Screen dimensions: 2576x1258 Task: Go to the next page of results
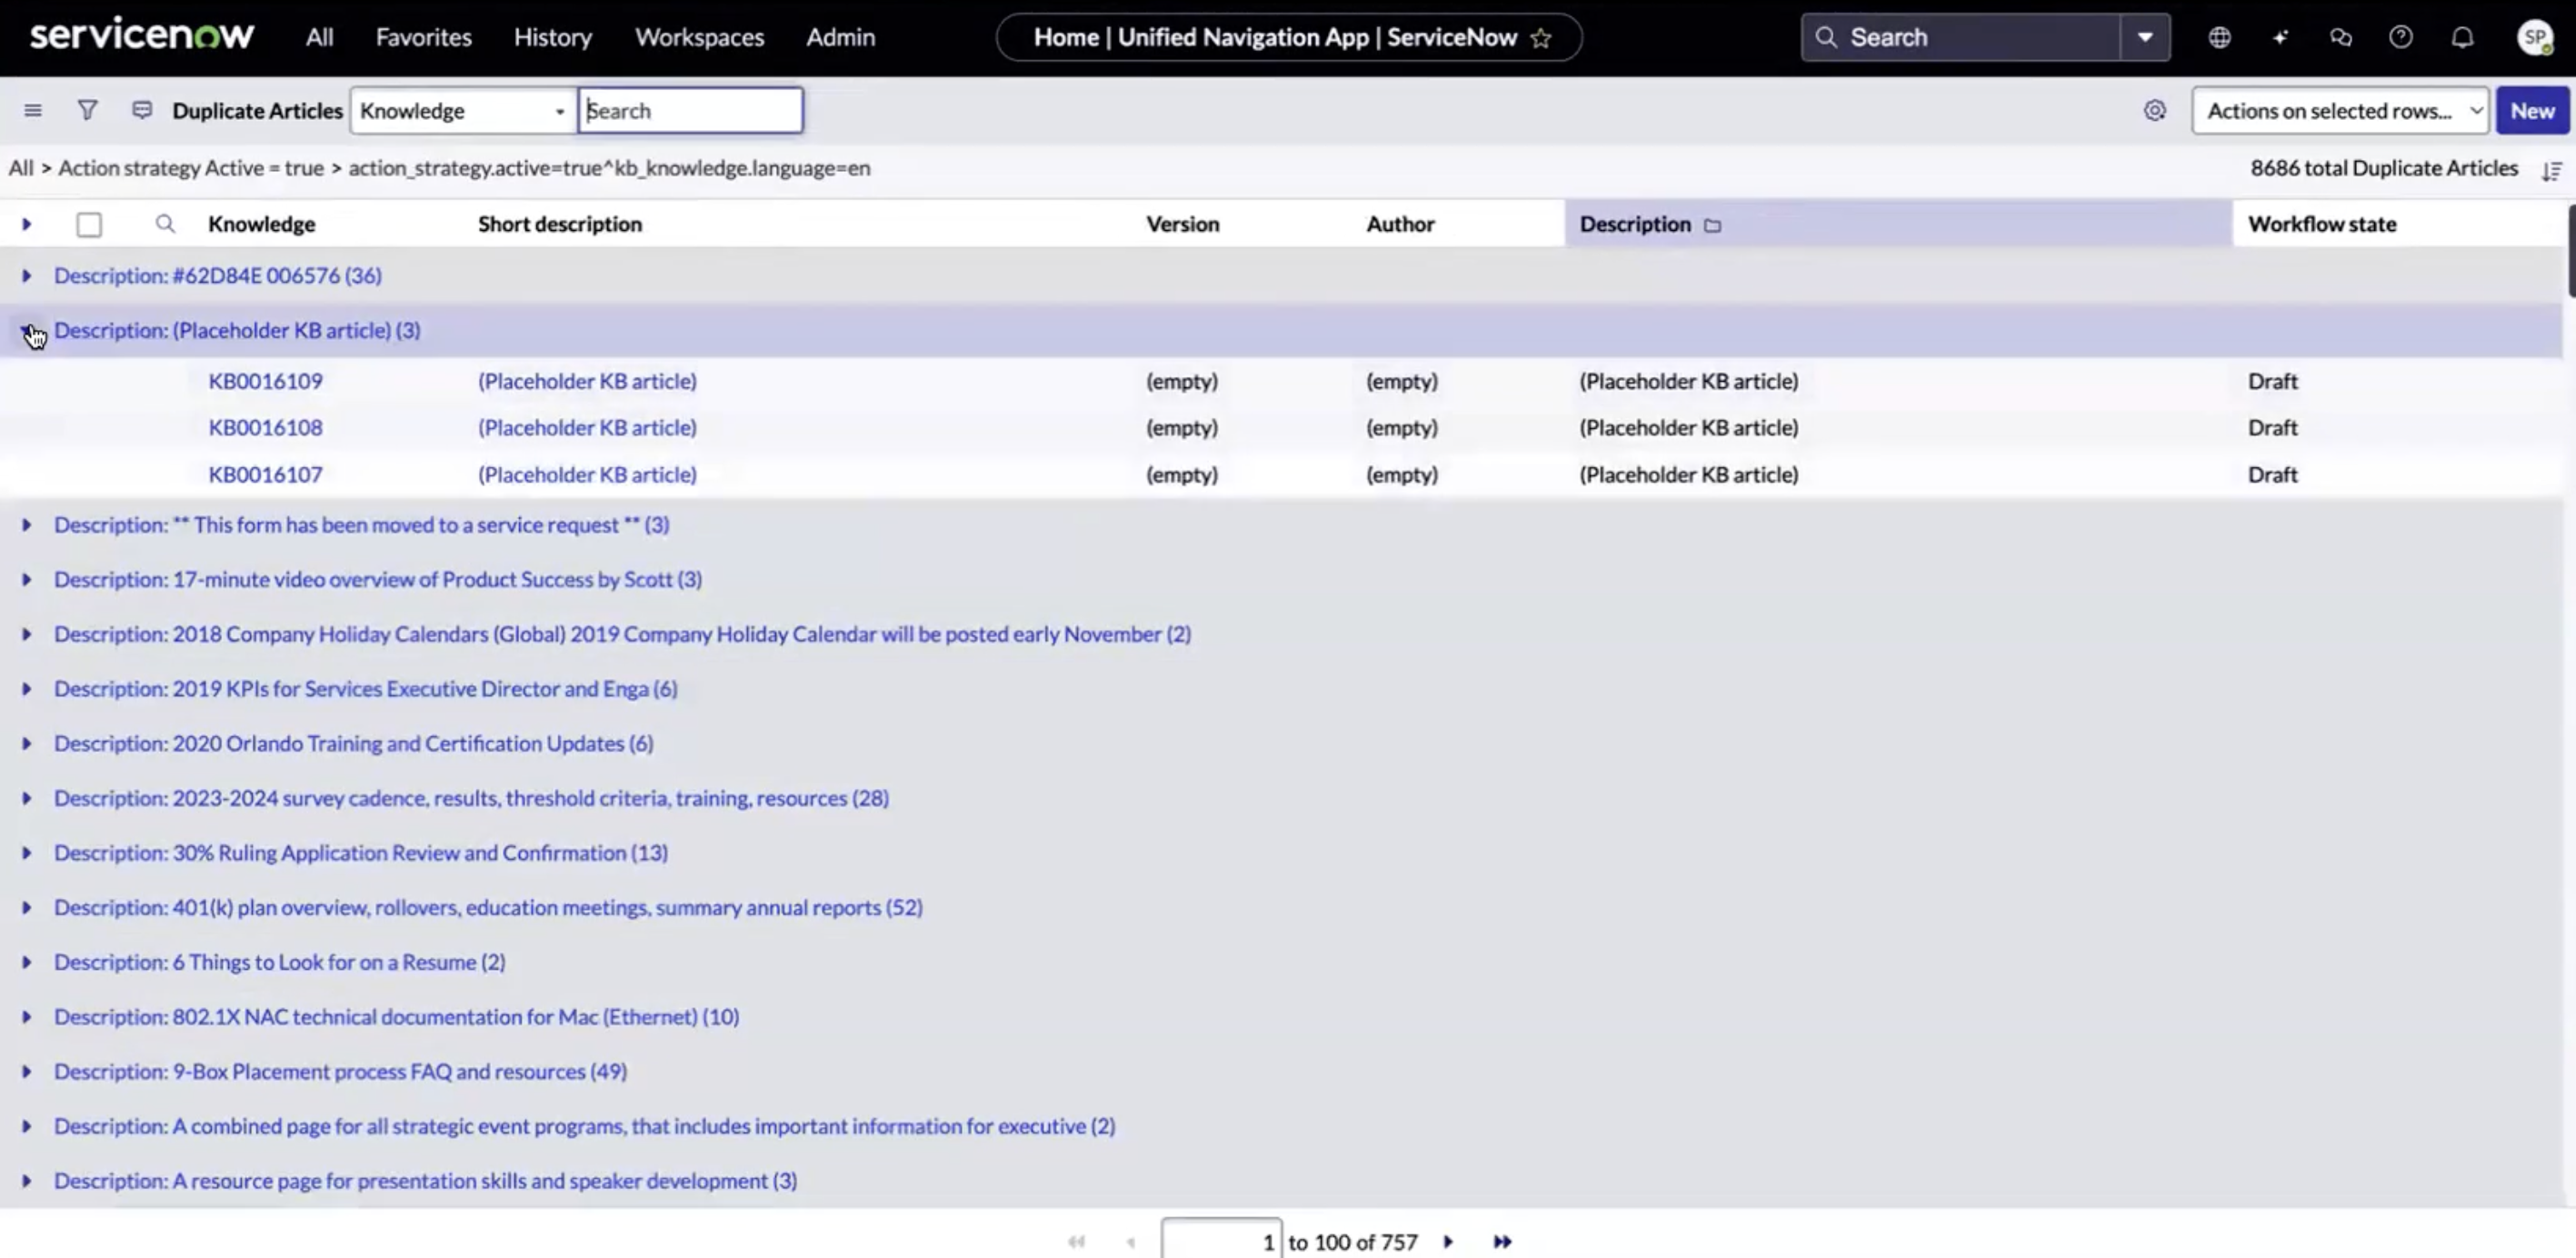point(1448,1242)
